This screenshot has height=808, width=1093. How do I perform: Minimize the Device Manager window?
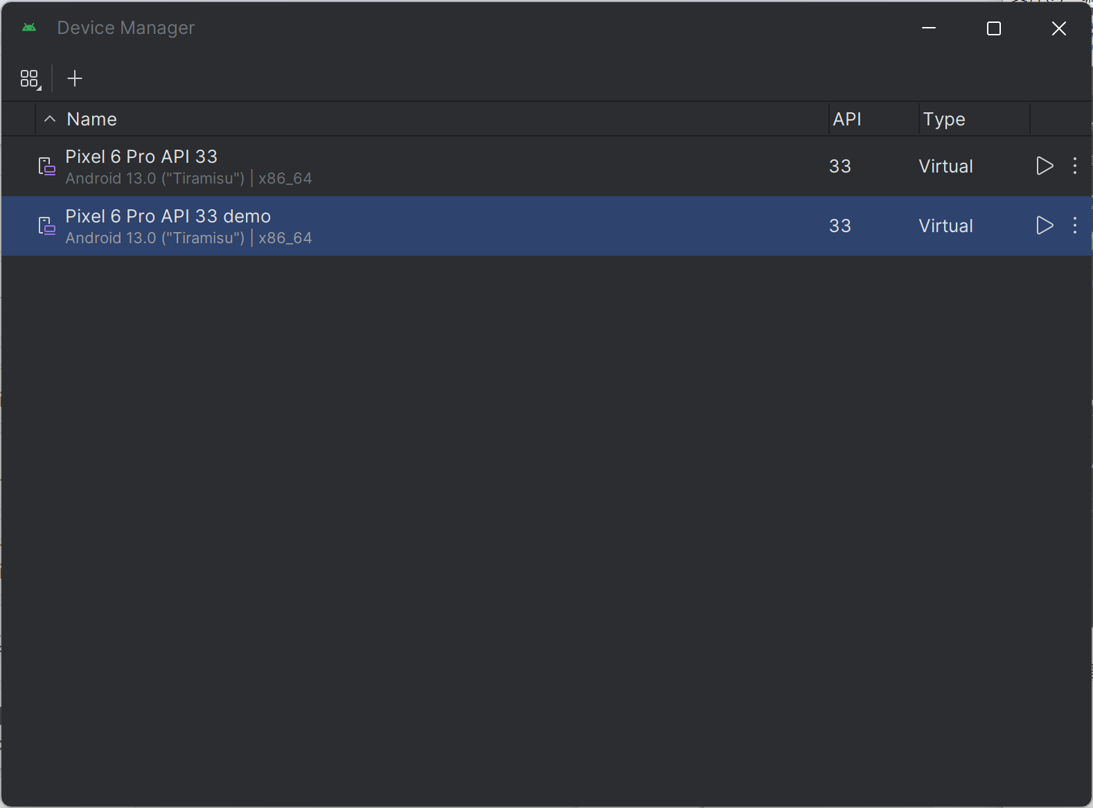[x=929, y=28]
